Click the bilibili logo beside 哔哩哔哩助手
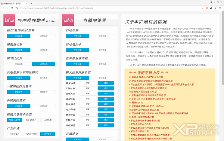Screen dimensions: 224x141 tap(9, 20)
